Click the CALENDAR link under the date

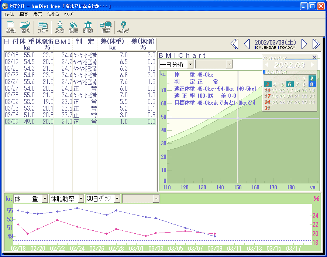[266, 48]
